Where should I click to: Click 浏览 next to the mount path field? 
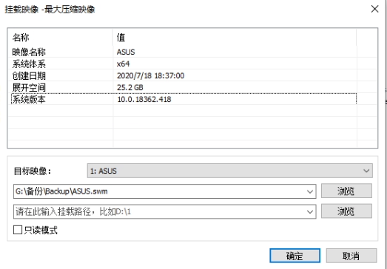346,211
